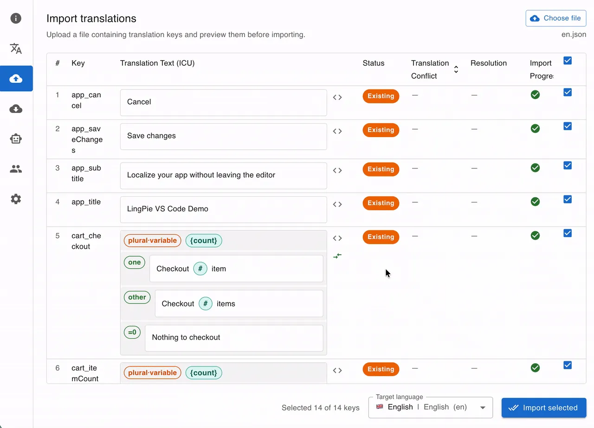Click the Existing status badge for cart_checkout
This screenshot has width=594, height=428.
click(381, 237)
